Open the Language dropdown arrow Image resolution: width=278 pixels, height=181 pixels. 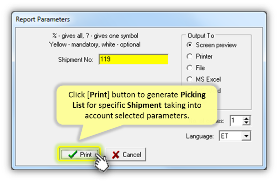(246, 136)
